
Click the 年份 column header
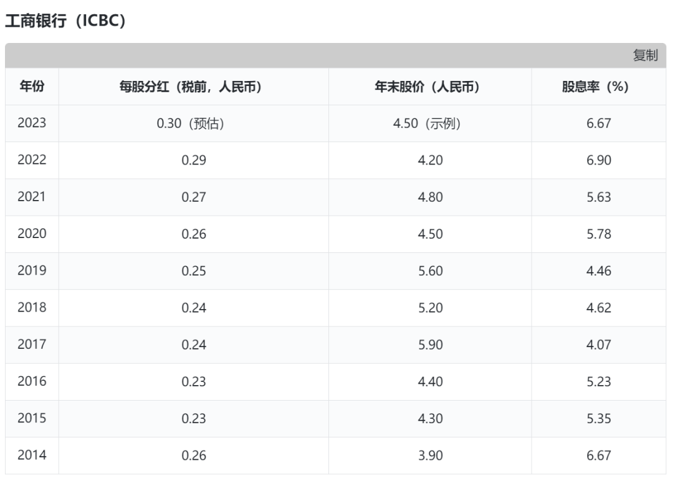pyautogui.click(x=32, y=87)
